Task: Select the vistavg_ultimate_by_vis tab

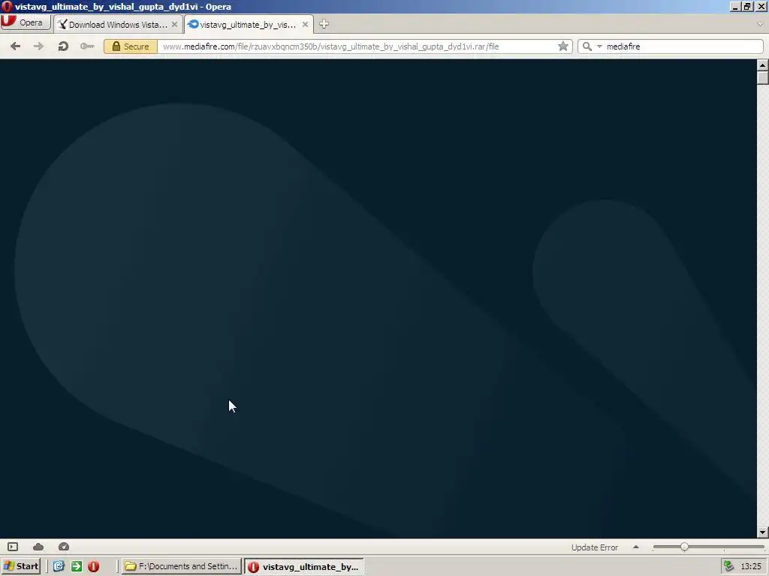Action: click(248, 25)
